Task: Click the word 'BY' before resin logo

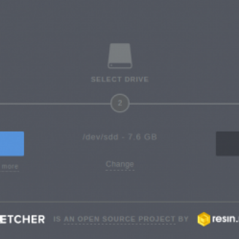Action: [183, 219]
